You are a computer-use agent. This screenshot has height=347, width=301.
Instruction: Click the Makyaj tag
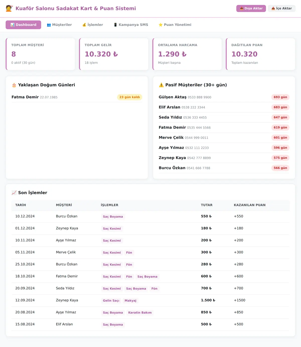[x=130, y=301]
